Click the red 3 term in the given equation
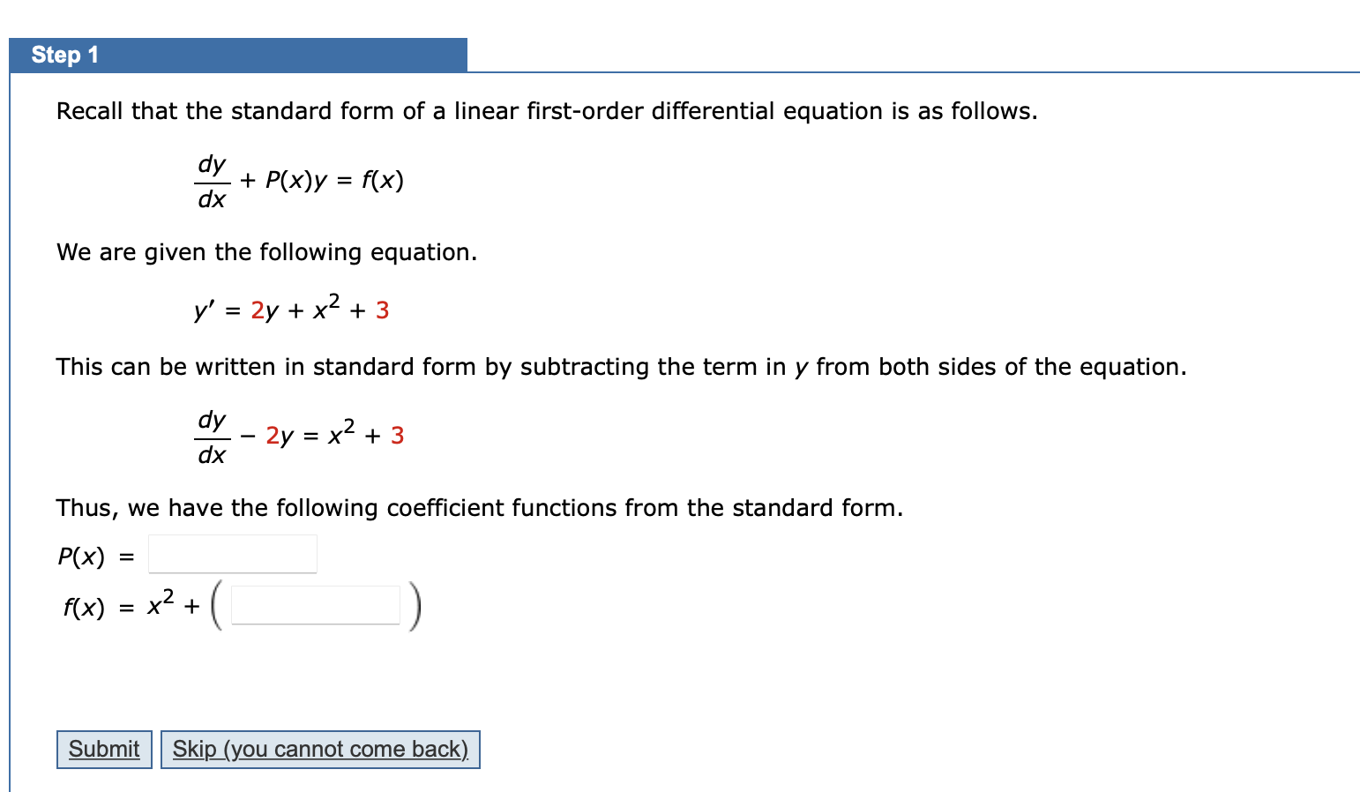Viewport: 1360px width, 792px height. 381,310
